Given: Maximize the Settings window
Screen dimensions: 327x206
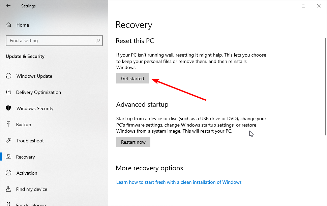Looking at the screenshot, I should click(303, 6).
